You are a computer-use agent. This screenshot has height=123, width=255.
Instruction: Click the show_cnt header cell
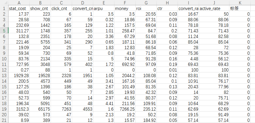pyautogui.click(x=40, y=9)
